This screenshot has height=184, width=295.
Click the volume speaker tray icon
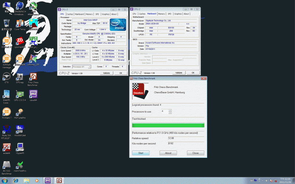267,181
